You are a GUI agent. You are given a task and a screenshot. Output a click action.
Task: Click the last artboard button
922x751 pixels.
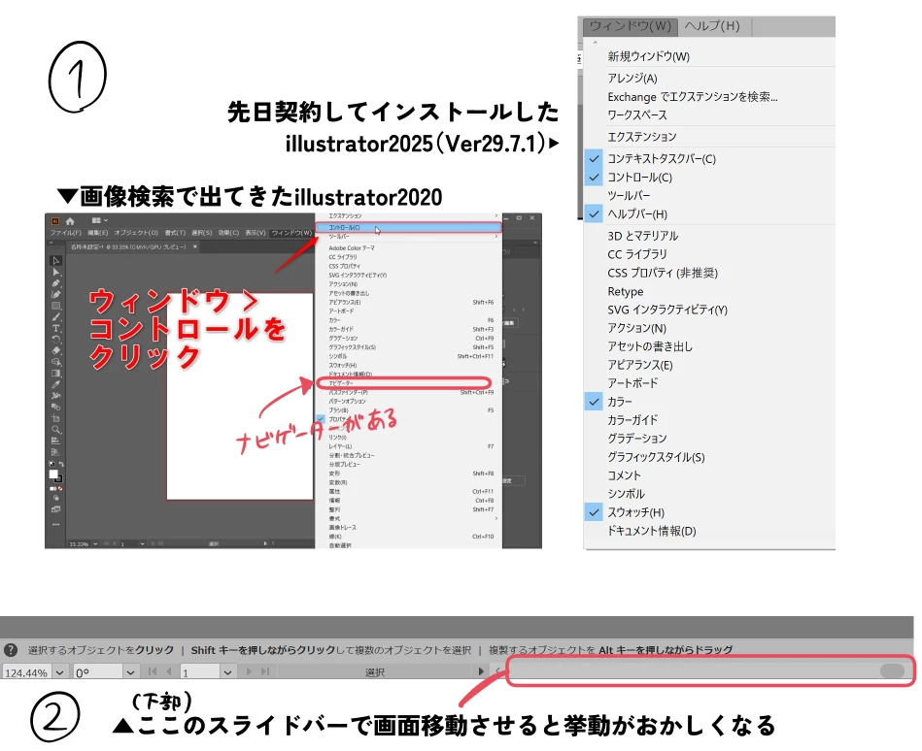pos(265,671)
